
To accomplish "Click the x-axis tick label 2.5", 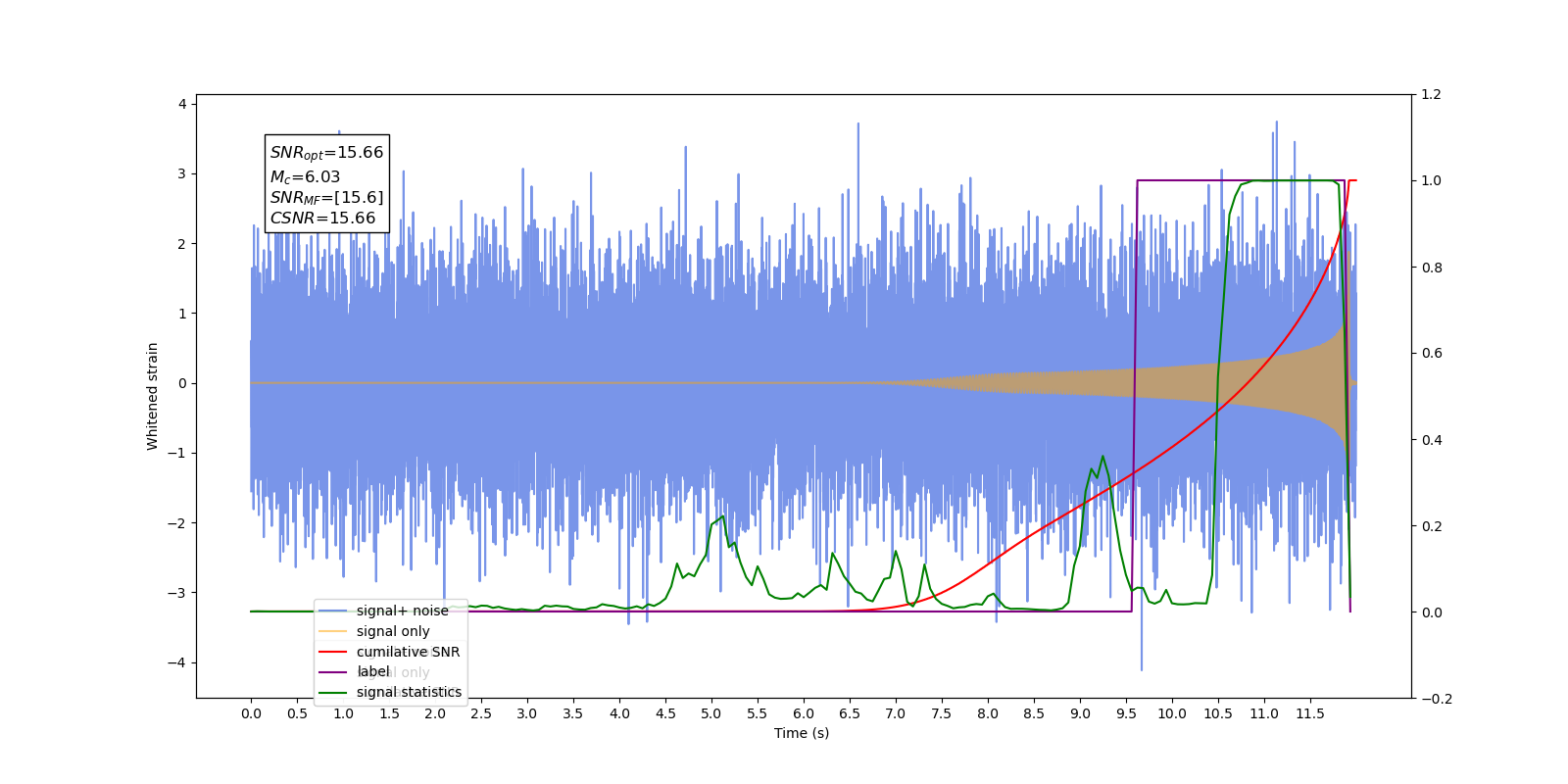I will (x=481, y=713).
